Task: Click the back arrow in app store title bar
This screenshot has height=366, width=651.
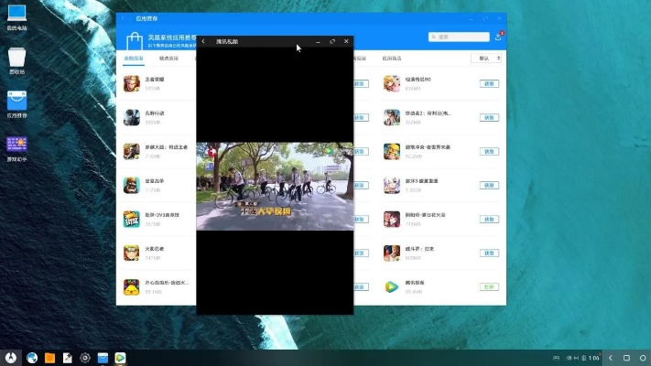Action: pos(125,16)
